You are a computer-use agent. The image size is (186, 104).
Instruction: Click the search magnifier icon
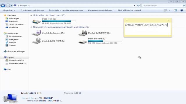(x=183, y=5)
